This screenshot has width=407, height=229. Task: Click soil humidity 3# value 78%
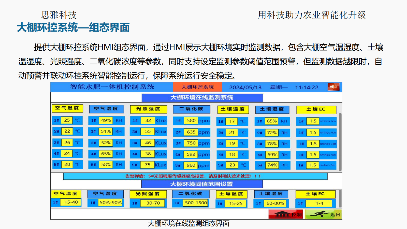tap(272, 144)
